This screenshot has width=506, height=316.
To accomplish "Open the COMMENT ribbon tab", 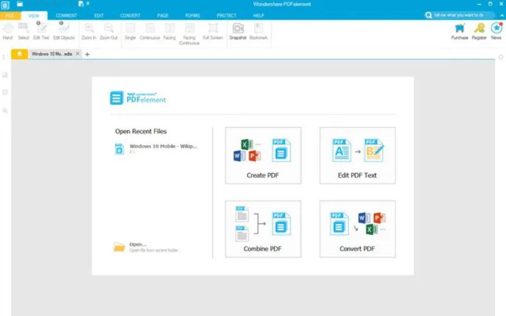I will (x=66, y=15).
